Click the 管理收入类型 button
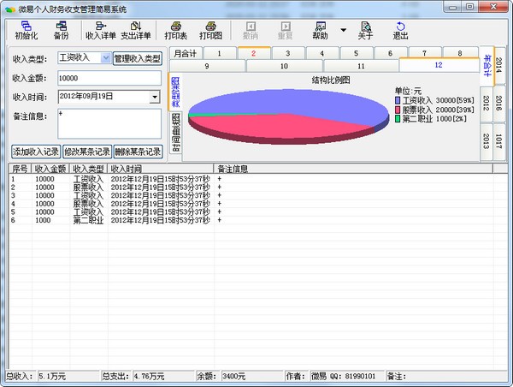This screenshot has height=387, width=513. pos(138,58)
